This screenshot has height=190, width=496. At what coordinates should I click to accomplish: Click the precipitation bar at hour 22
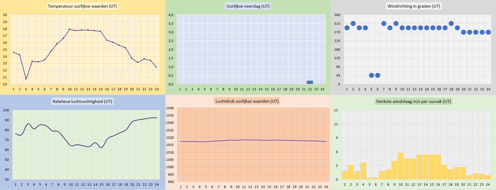(310, 82)
